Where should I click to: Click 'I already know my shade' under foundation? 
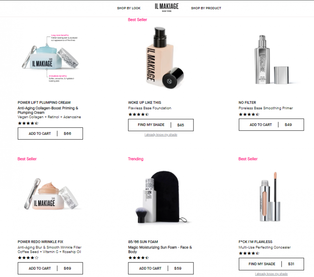161,134
